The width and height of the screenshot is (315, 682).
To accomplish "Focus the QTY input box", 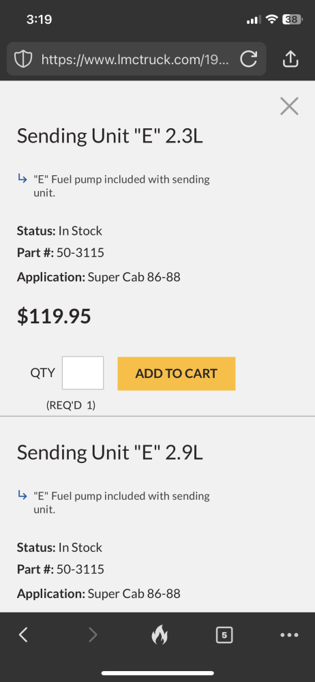I will (x=82, y=373).
